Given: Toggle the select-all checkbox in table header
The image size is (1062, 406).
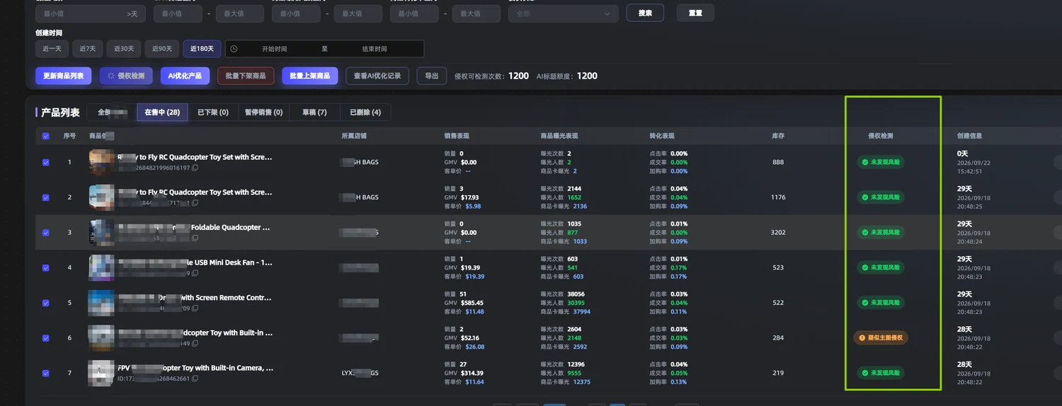Looking at the screenshot, I should [46, 136].
